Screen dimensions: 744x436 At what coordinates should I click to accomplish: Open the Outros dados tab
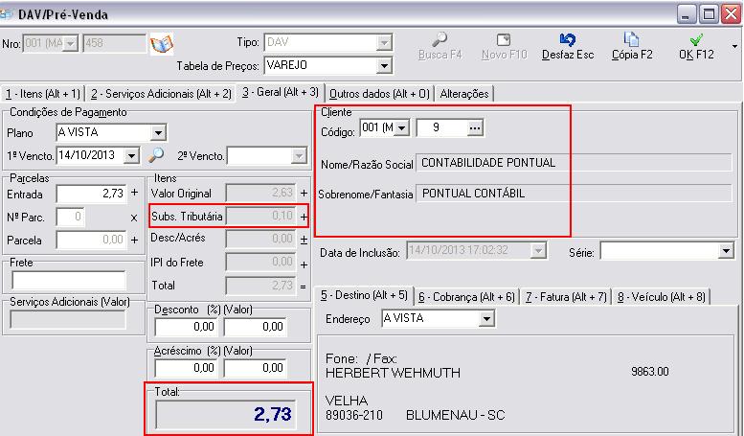click(x=380, y=93)
